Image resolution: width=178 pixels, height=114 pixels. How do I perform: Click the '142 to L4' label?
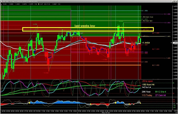146,87
